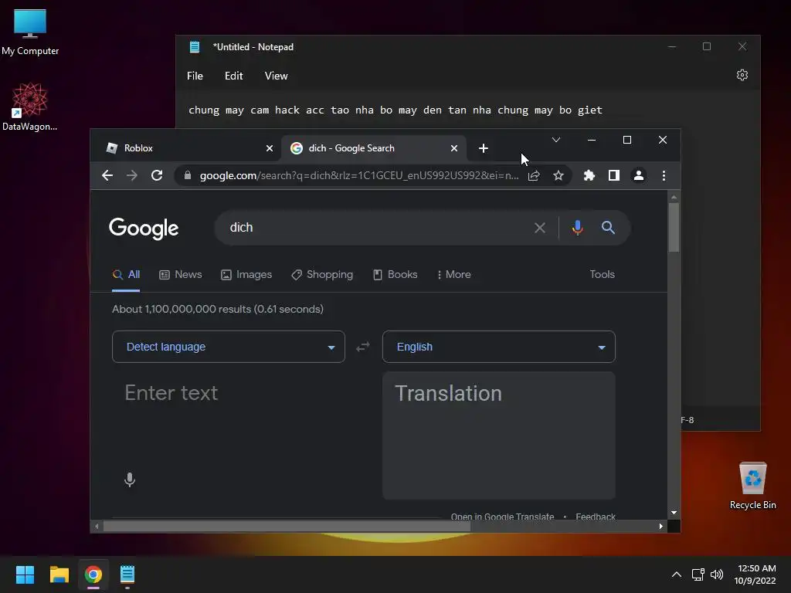Viewport: 791px width, 593px height.
Task: Share this page from address bar
Action: click(x=534, y=175)
